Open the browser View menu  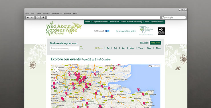click(38, 13)
